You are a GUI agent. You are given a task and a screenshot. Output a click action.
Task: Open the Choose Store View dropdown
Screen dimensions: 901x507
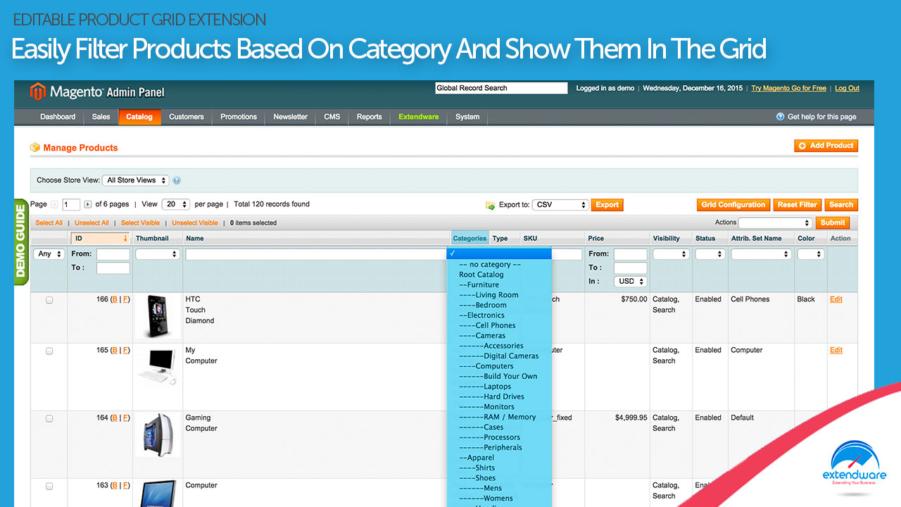click(136, 180)
